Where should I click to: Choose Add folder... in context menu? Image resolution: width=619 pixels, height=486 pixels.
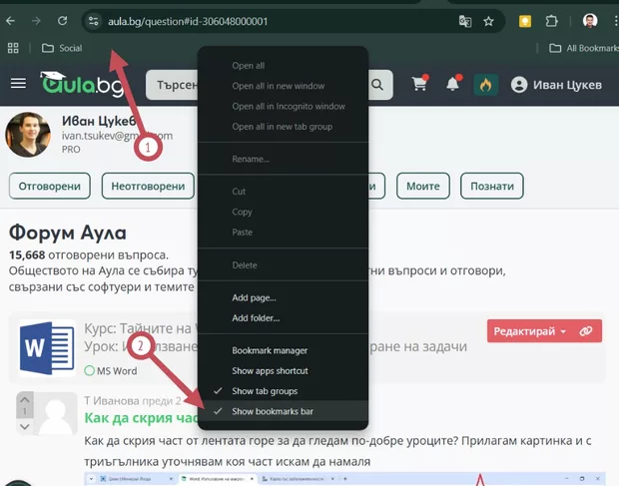tap(283, 318)
